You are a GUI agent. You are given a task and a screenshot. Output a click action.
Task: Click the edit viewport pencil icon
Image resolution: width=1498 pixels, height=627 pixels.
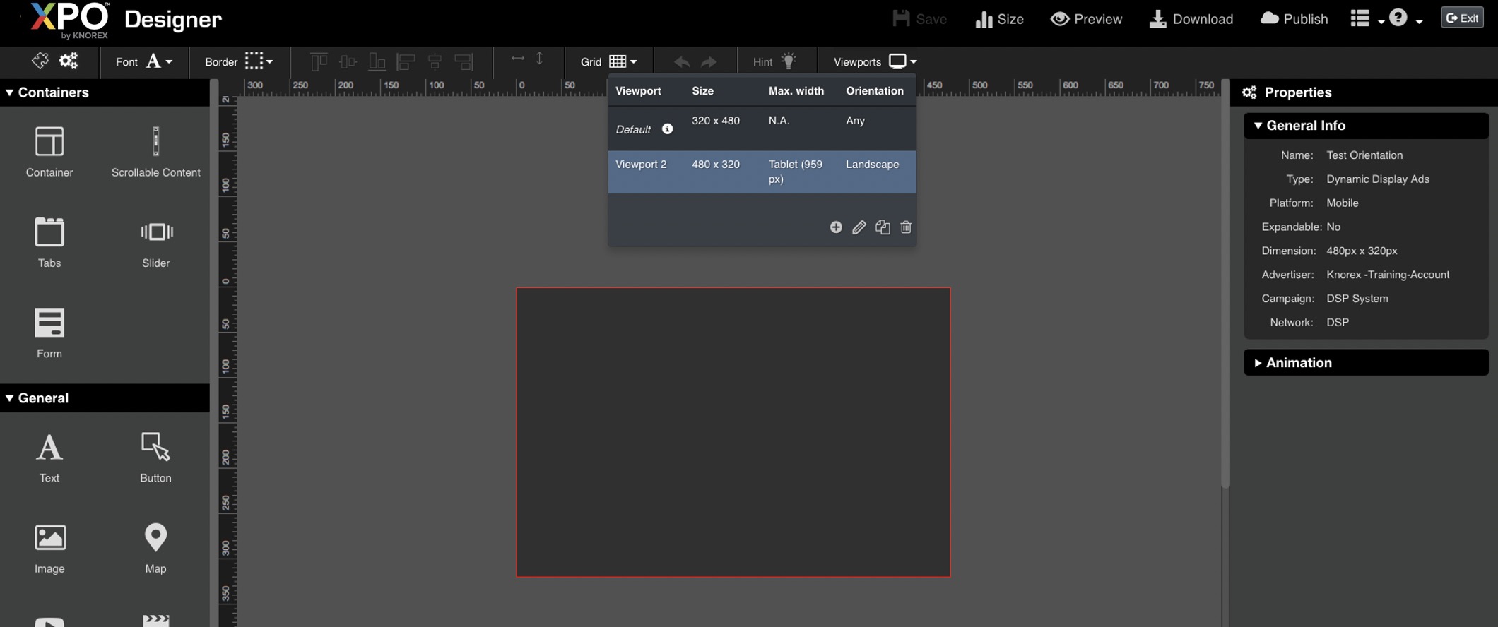pyautogui.click(x=859, y=227)
